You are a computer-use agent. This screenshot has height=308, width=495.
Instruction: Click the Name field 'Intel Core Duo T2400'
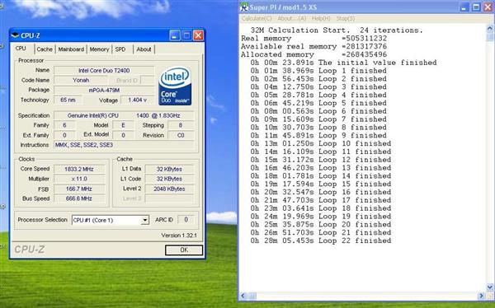(104, 71)
